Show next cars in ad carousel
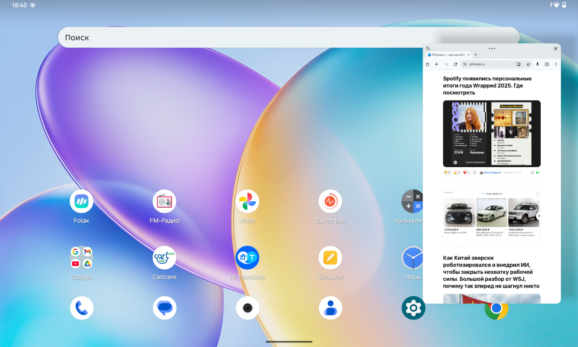The image size is (578, 347). pos(538,216)
